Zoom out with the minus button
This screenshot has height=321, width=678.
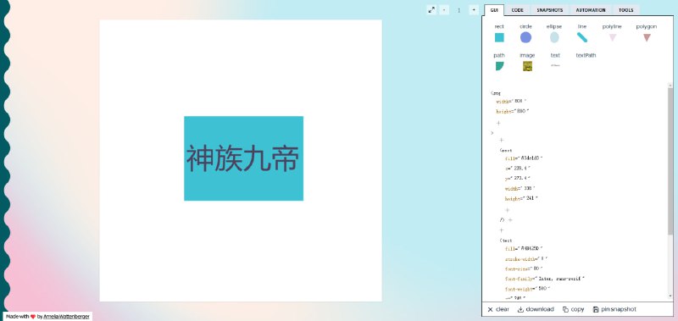coord(444,10)
